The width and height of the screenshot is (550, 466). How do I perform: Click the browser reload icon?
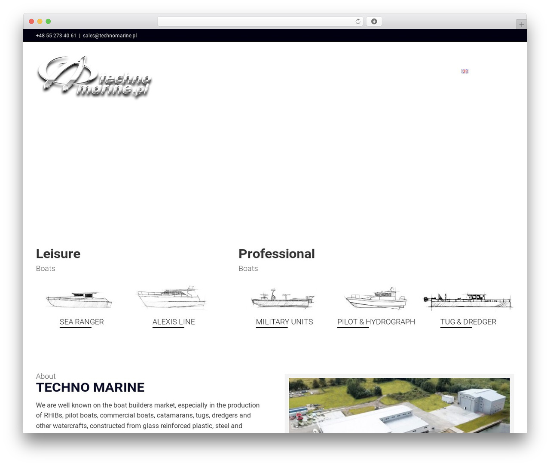tap(357, 21)
